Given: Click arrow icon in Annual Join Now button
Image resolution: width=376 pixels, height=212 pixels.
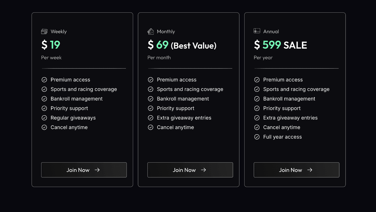Looking at the screenshot, I should pyautogui.click(x=310, y=170).
